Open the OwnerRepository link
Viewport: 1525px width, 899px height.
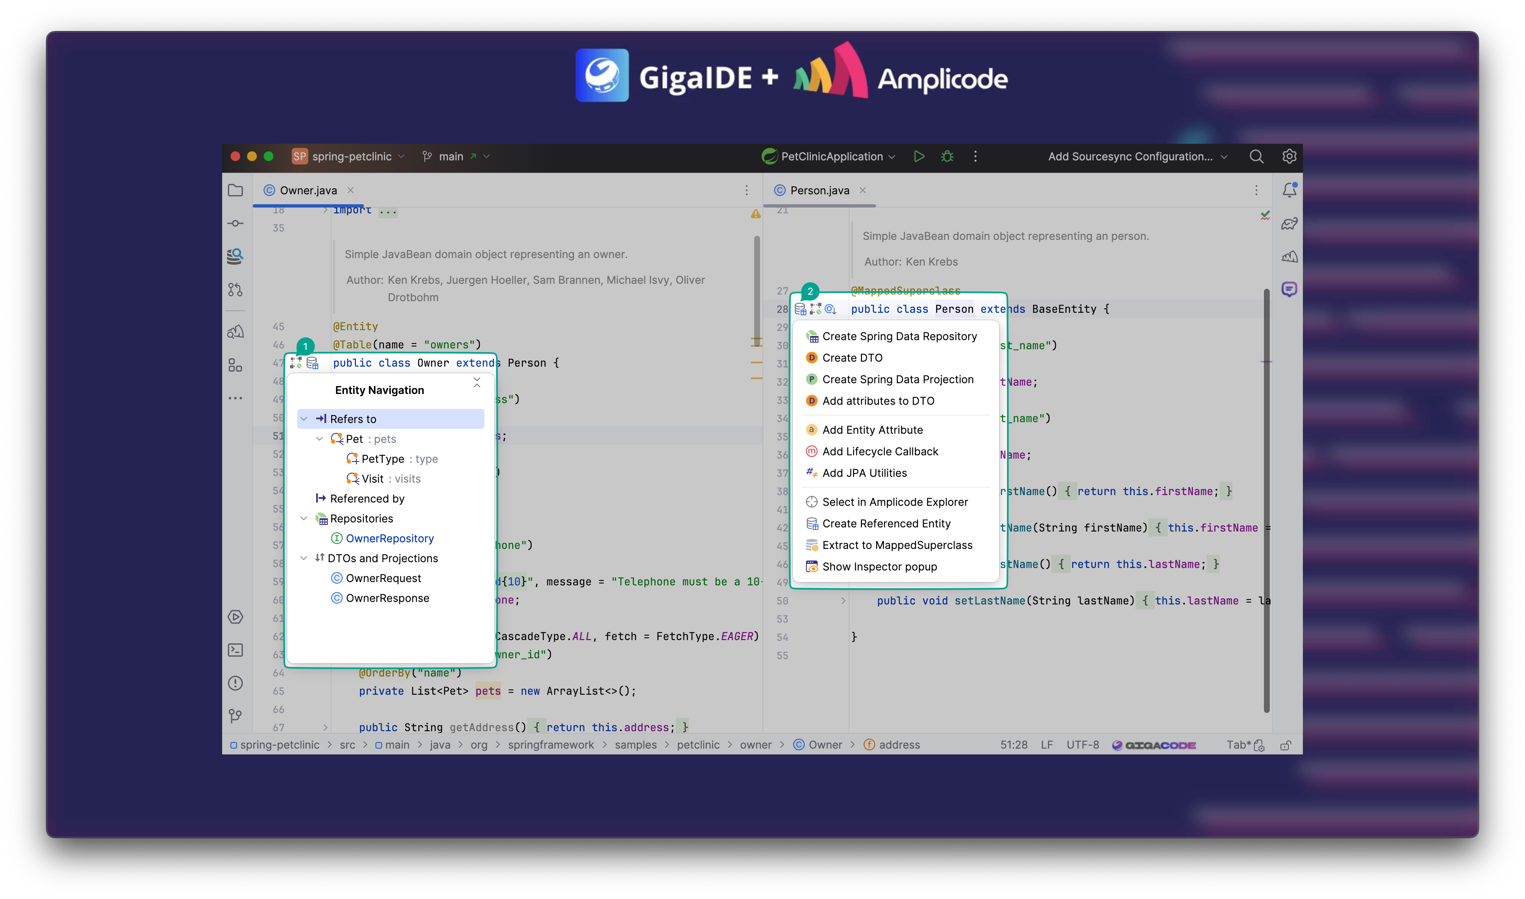coord(390,539)
